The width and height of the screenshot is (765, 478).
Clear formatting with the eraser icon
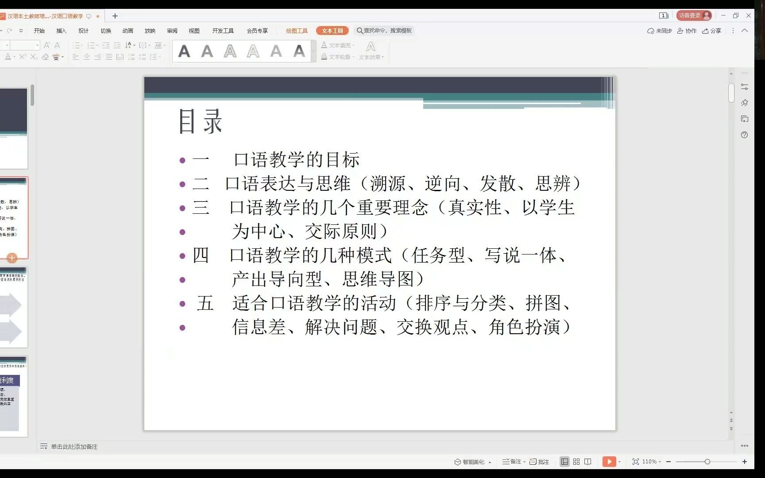click(45, 57)
